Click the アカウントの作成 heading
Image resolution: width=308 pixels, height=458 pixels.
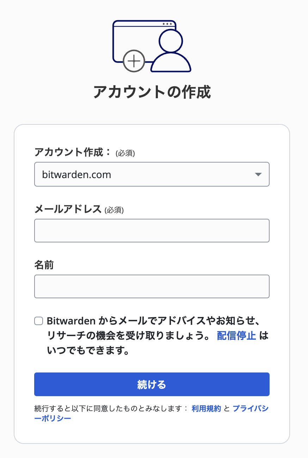pos(152,91)
